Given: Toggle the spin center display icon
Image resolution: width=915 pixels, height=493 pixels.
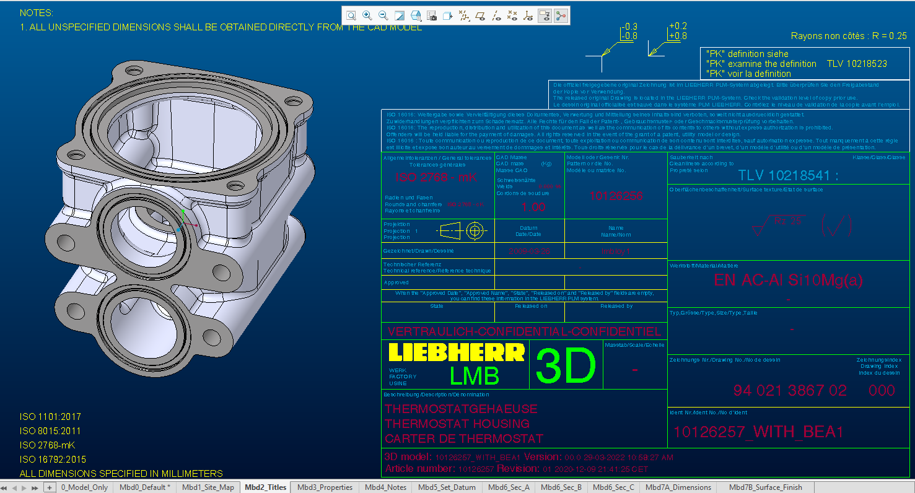Looking at the screenshot, I should click(561, 15).
